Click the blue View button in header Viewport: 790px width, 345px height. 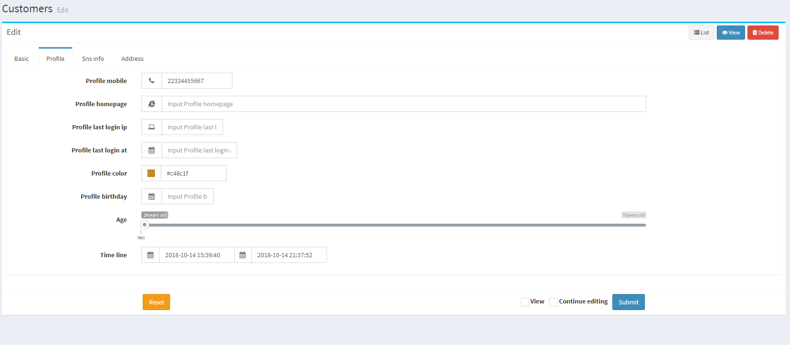pos(730,33)
